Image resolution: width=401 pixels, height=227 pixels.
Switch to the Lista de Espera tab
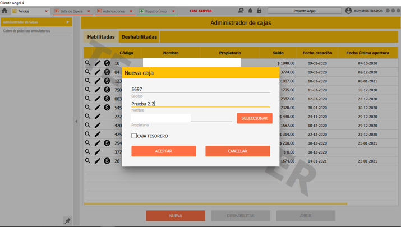(71, 11)
